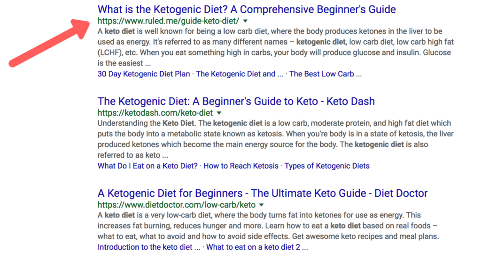Open "Introduction to the keto diet ..." sitelink

[149, 247]
